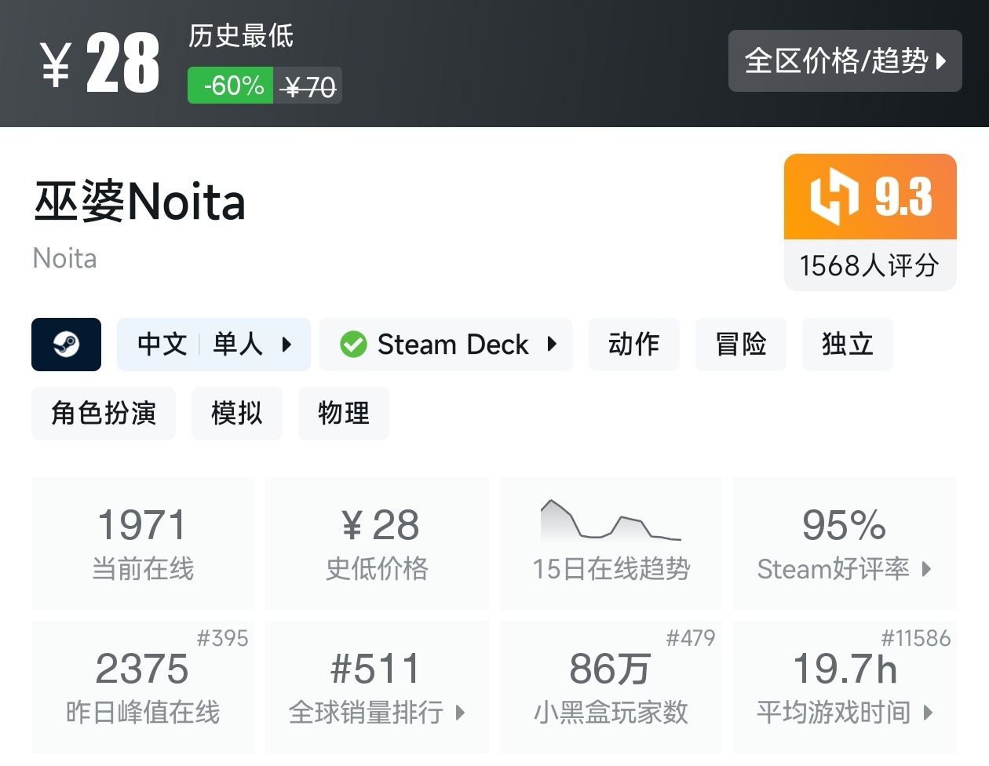Select the 动作 genre tag
Screen dimensions: 989x766
[x=633, y=345]
